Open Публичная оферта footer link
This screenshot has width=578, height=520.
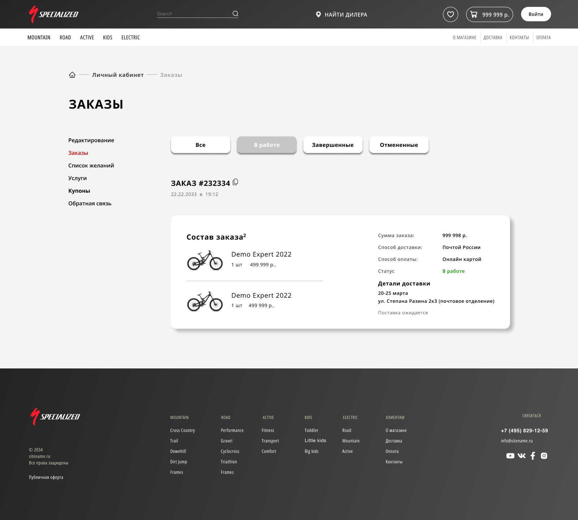pos(46,477)
